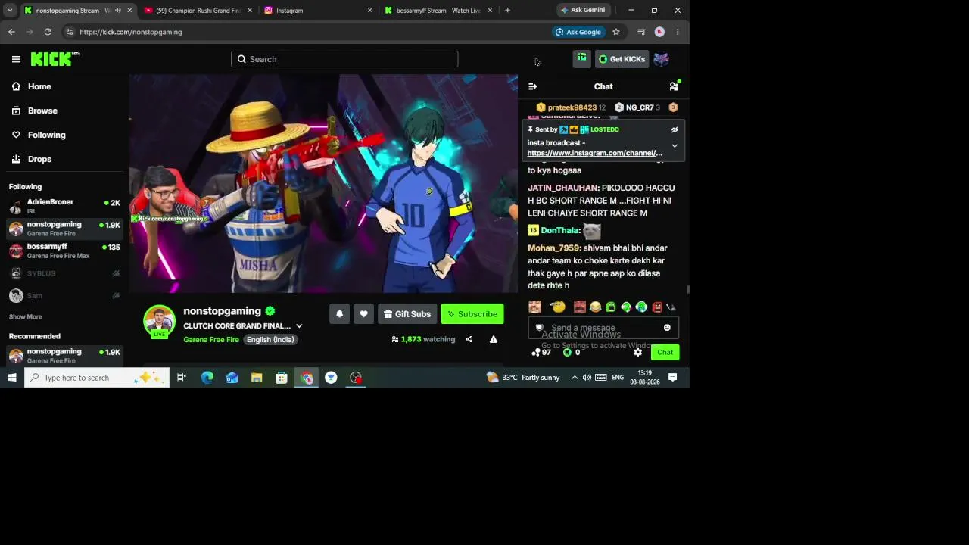Check channel points balance of 97

[541, 353]
